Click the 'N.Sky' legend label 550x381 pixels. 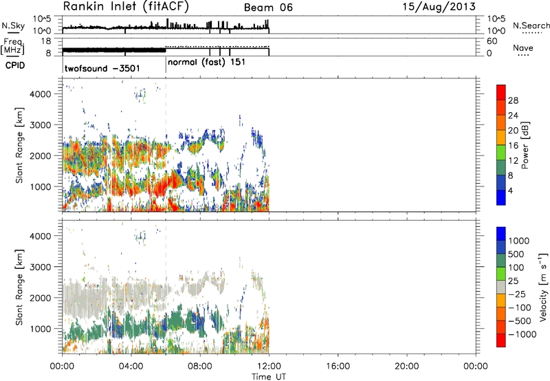point(13,25)
